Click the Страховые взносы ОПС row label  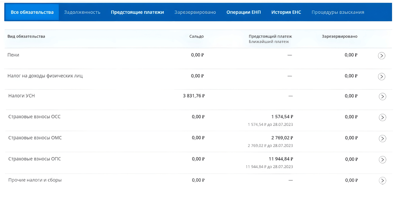[35, 159]
